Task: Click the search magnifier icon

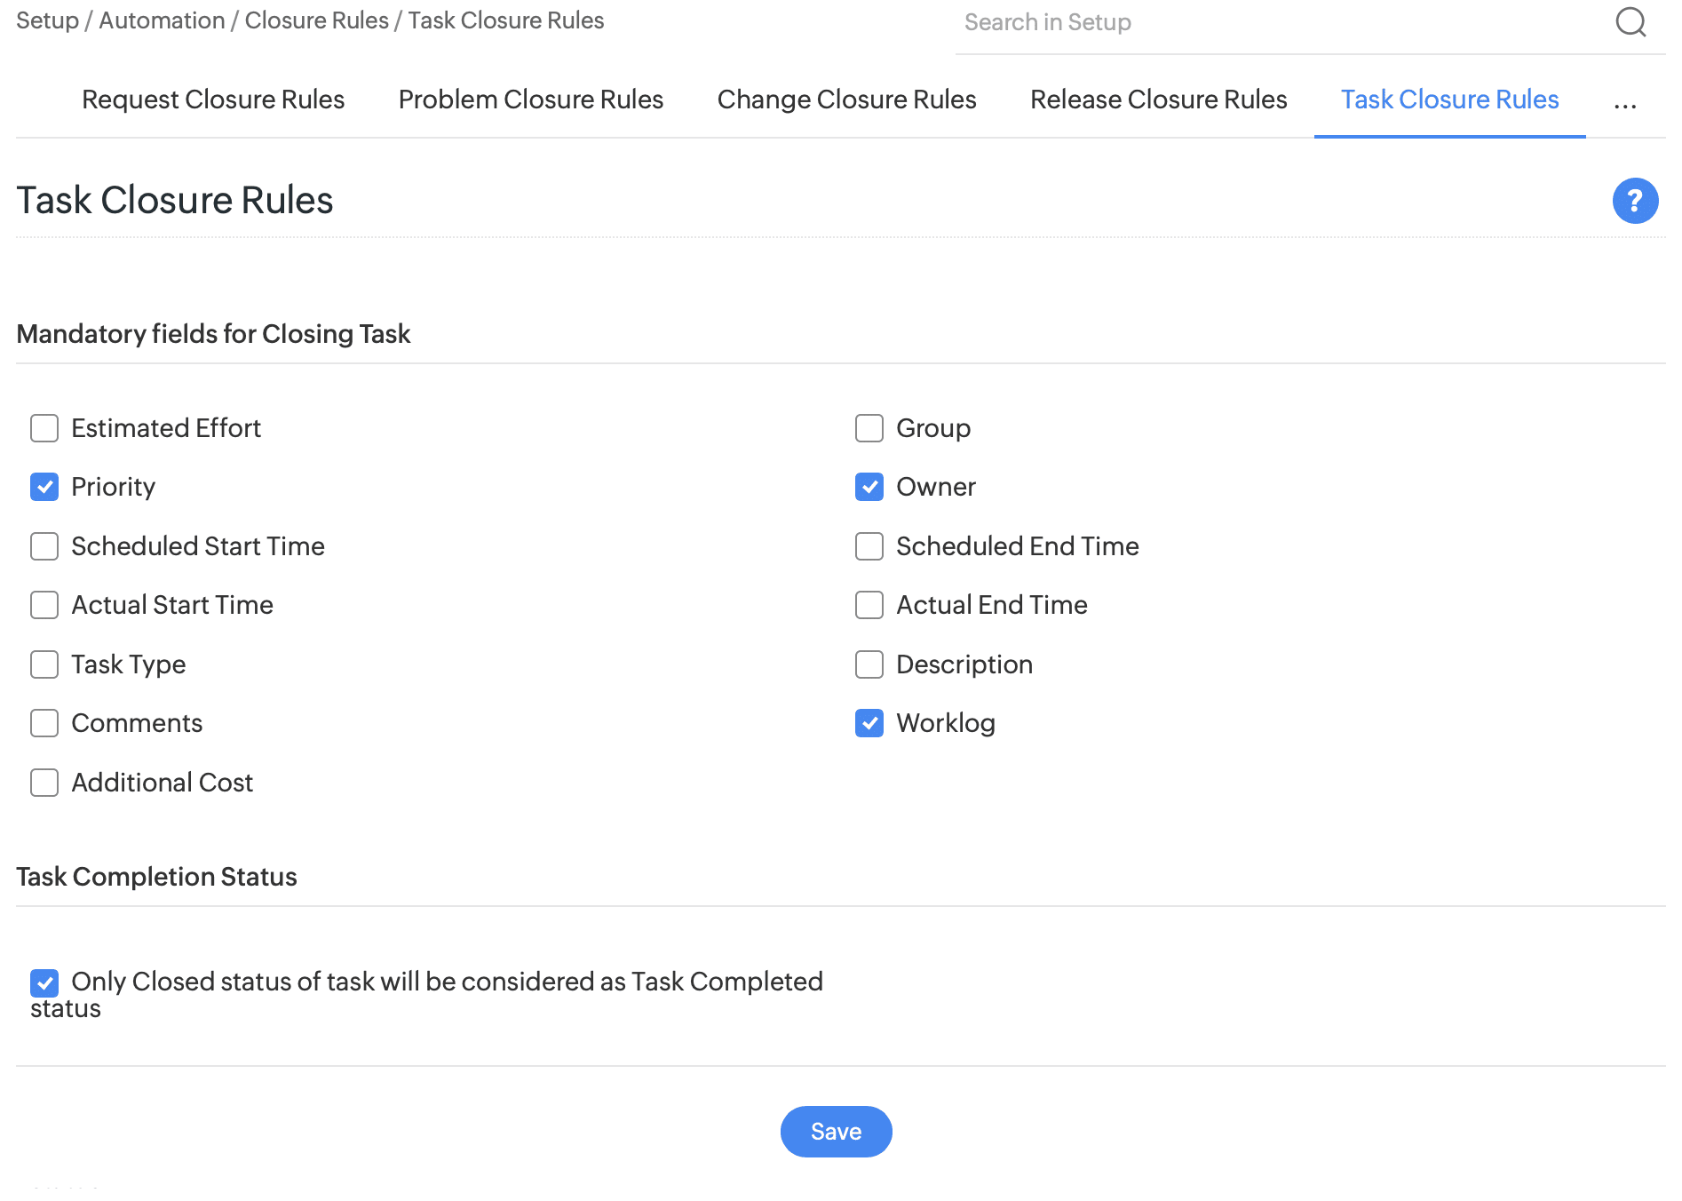Action: pos(1630,22)
